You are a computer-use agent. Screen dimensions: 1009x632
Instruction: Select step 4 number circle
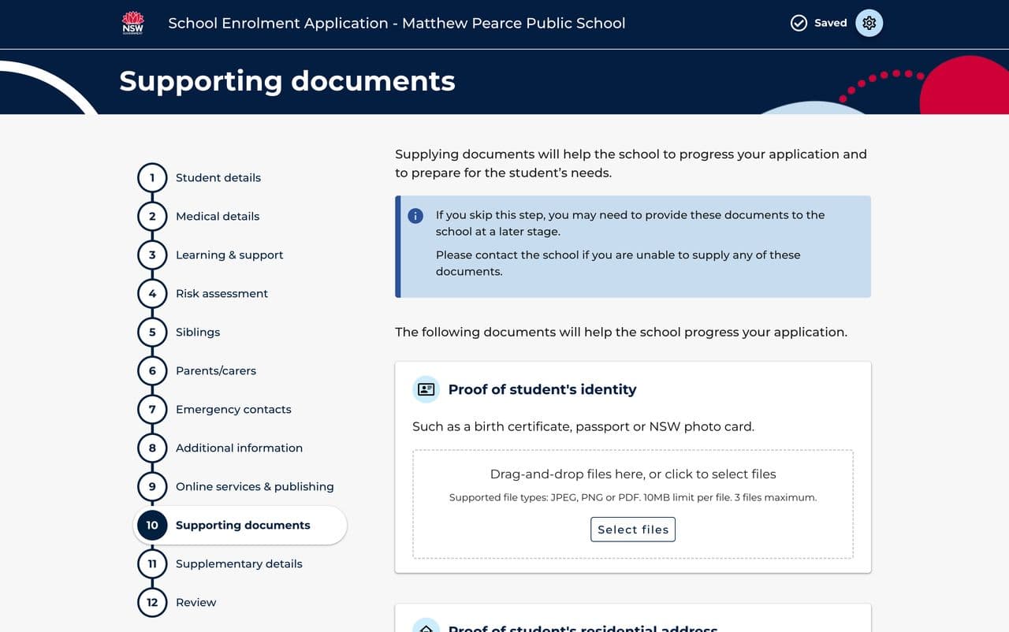(152, 293)
